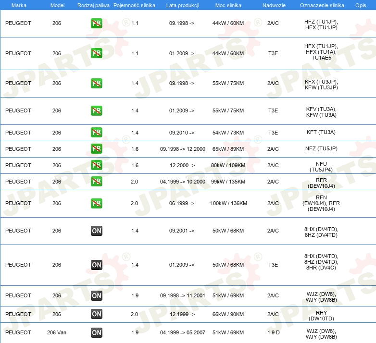Select engine code KFV (TU3A), KFW (TU3A)

pos(321,112)
